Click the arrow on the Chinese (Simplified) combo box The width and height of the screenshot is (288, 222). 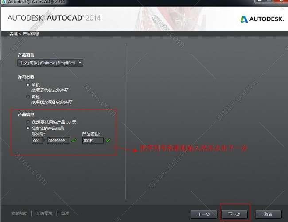click(x=80, y=63)
